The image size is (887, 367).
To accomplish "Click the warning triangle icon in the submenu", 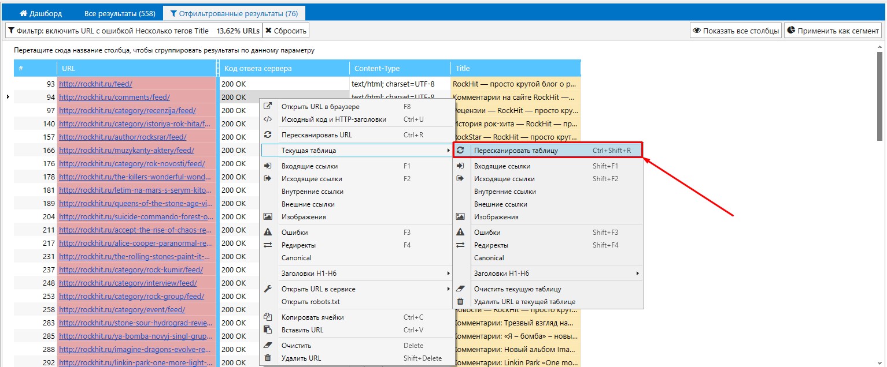I will tap(460, 233).
